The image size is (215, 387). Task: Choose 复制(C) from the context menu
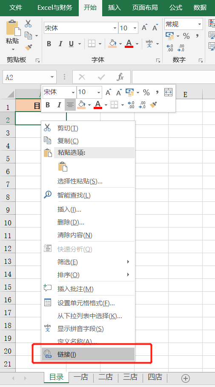(x=88, y=141)
